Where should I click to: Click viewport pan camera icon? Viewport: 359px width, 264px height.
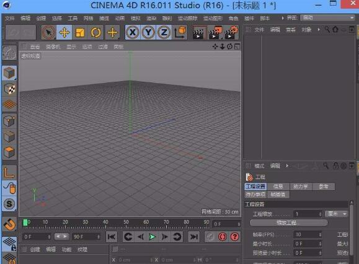coord(215,46)
